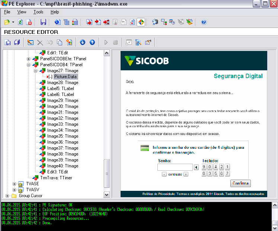The width and height of the screenshot is (278, 231).
Task: Collapse the Image27 TImage node
Action: click(35, 71)
